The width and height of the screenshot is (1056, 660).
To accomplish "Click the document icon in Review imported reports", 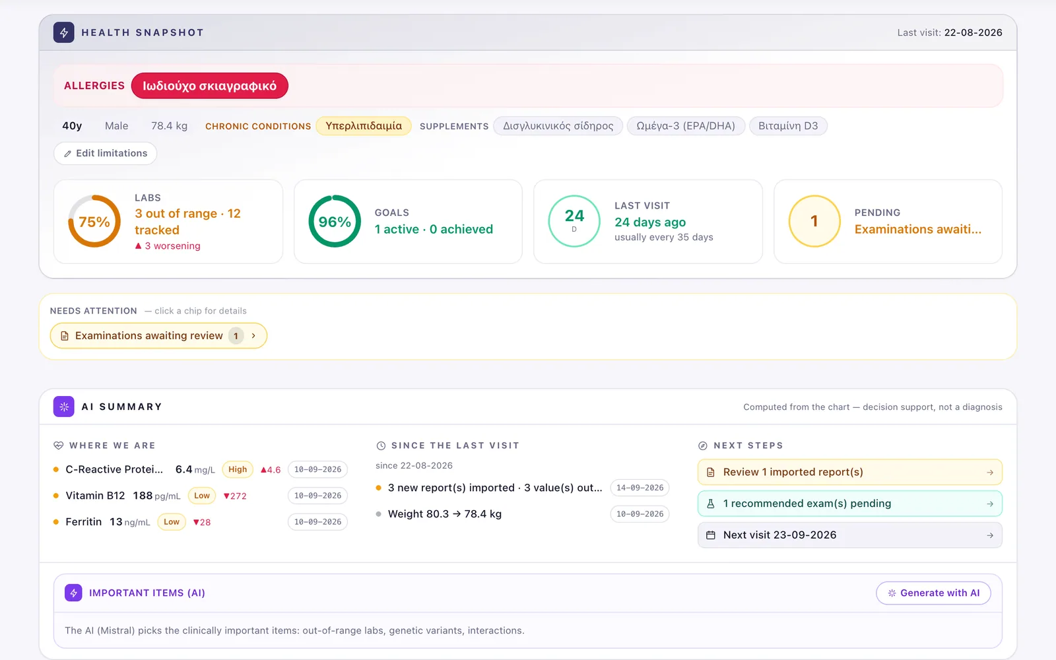I will coord(711,472).
